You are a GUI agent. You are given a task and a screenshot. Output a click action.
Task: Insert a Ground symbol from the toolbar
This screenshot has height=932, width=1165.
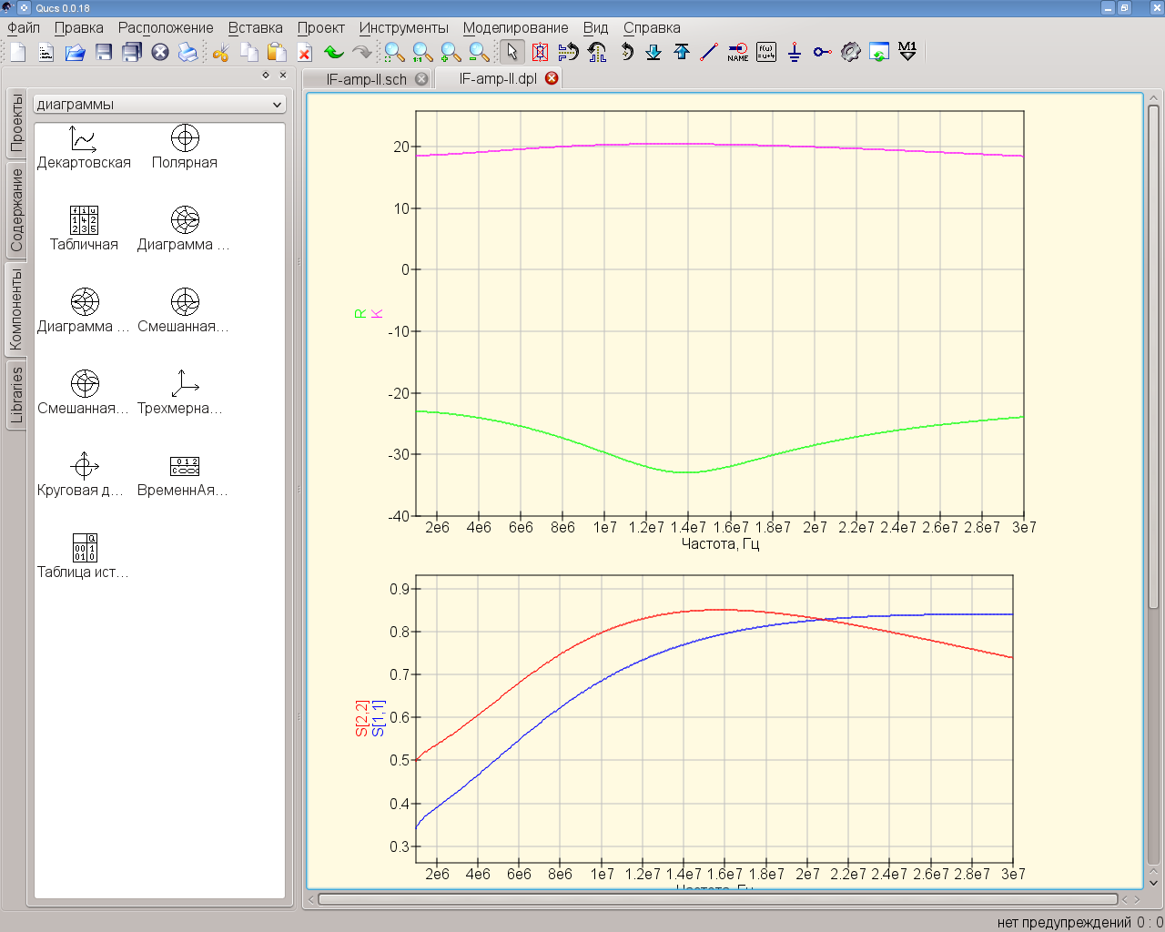[795, 52]
